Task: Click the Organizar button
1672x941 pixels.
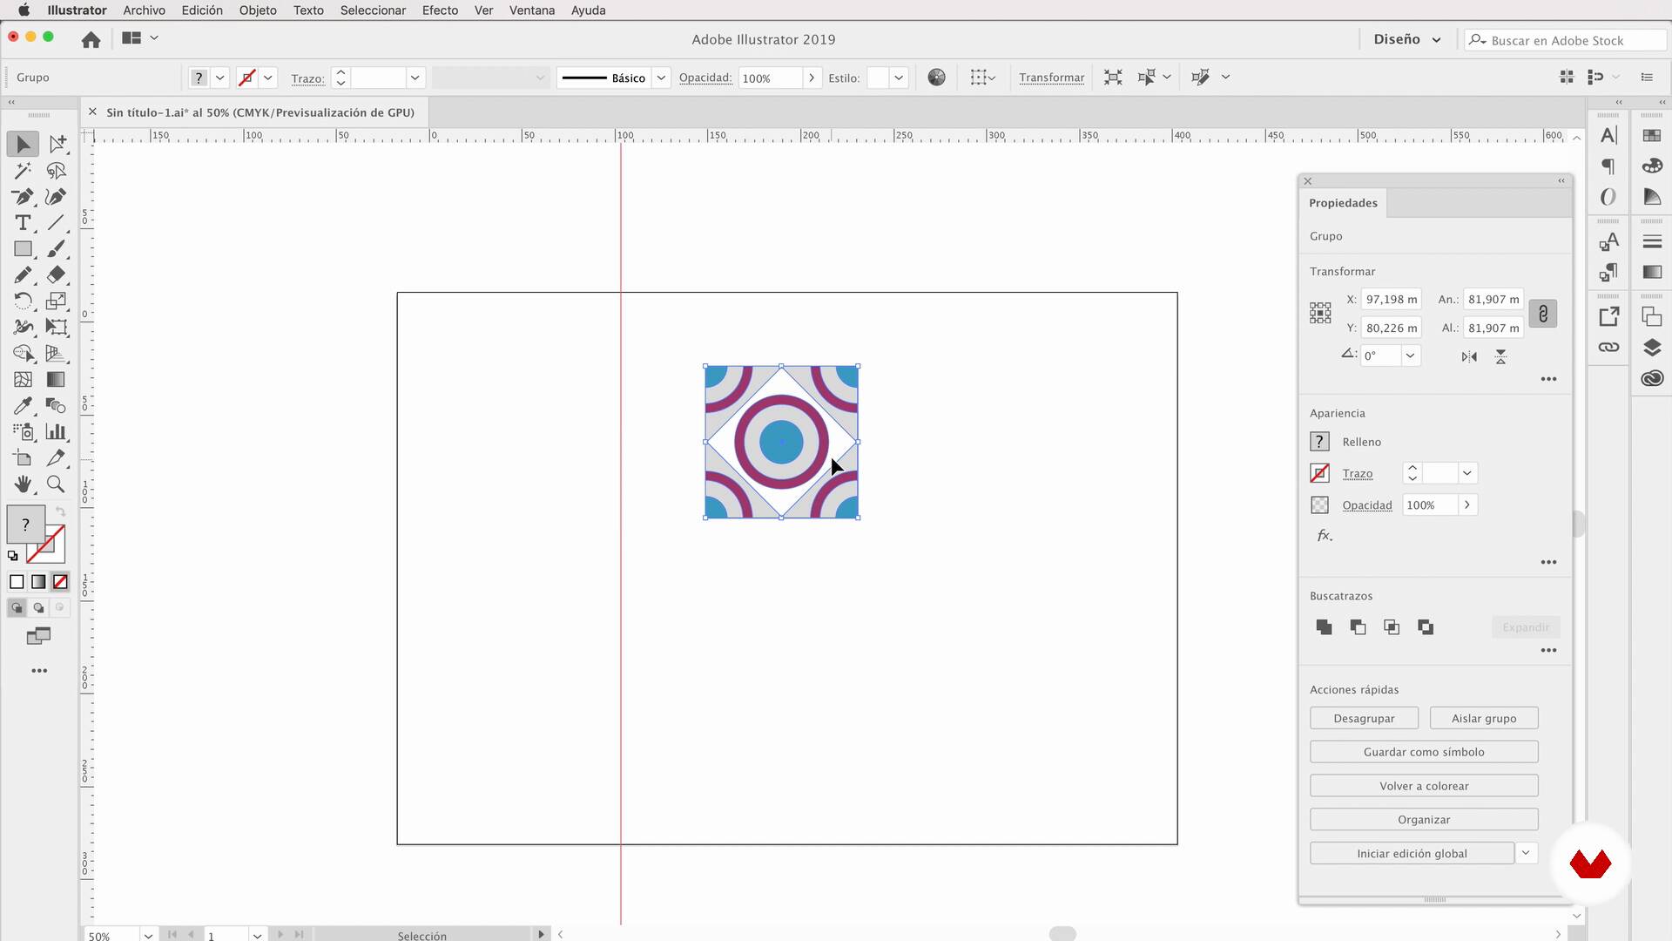Action: tap(1424, 820)
